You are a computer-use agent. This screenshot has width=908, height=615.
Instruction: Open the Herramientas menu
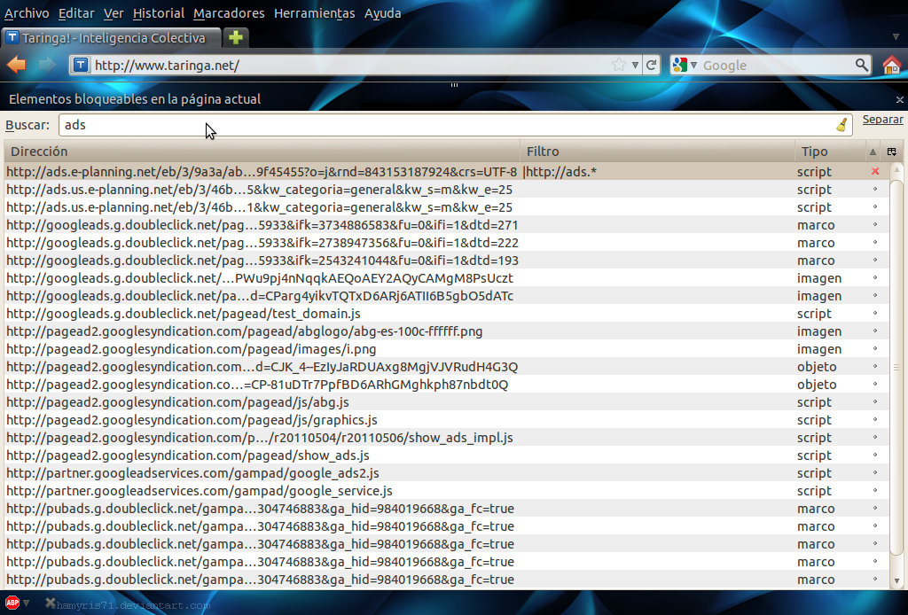[315, 12]
